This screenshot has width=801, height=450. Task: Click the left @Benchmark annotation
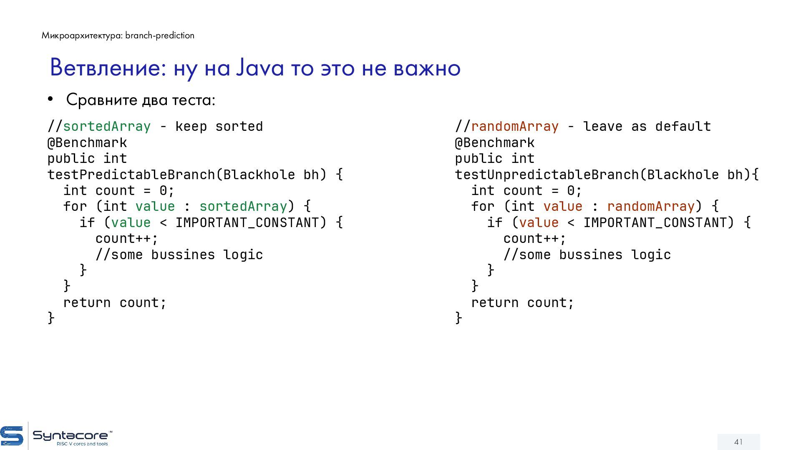tap(87, 142)
